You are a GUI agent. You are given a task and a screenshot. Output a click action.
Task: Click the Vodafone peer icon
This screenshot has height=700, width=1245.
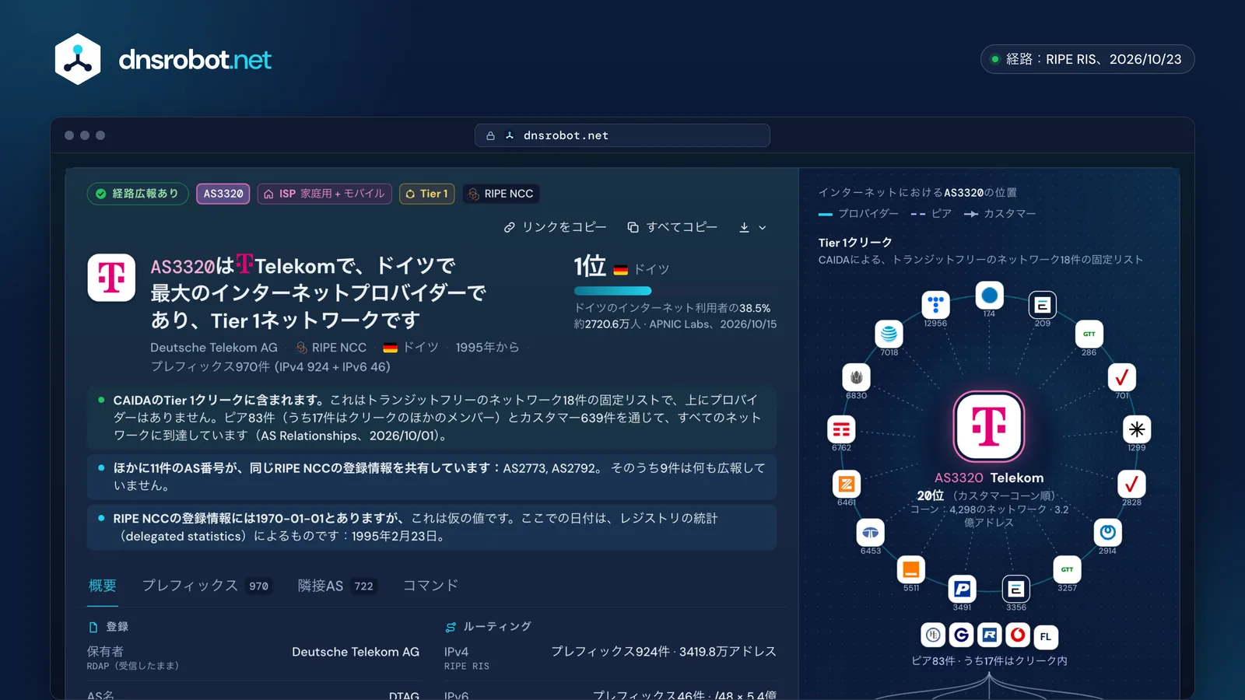[x=1018, y=635]
